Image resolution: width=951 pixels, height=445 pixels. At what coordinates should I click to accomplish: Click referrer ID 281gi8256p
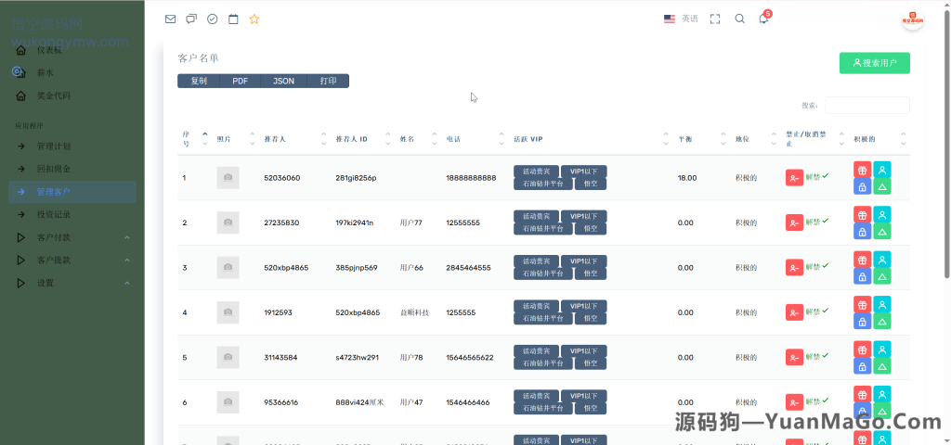(356, 178)
